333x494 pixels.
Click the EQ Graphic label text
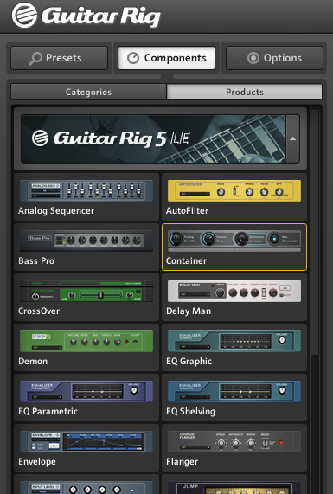(x=189, y=361)
